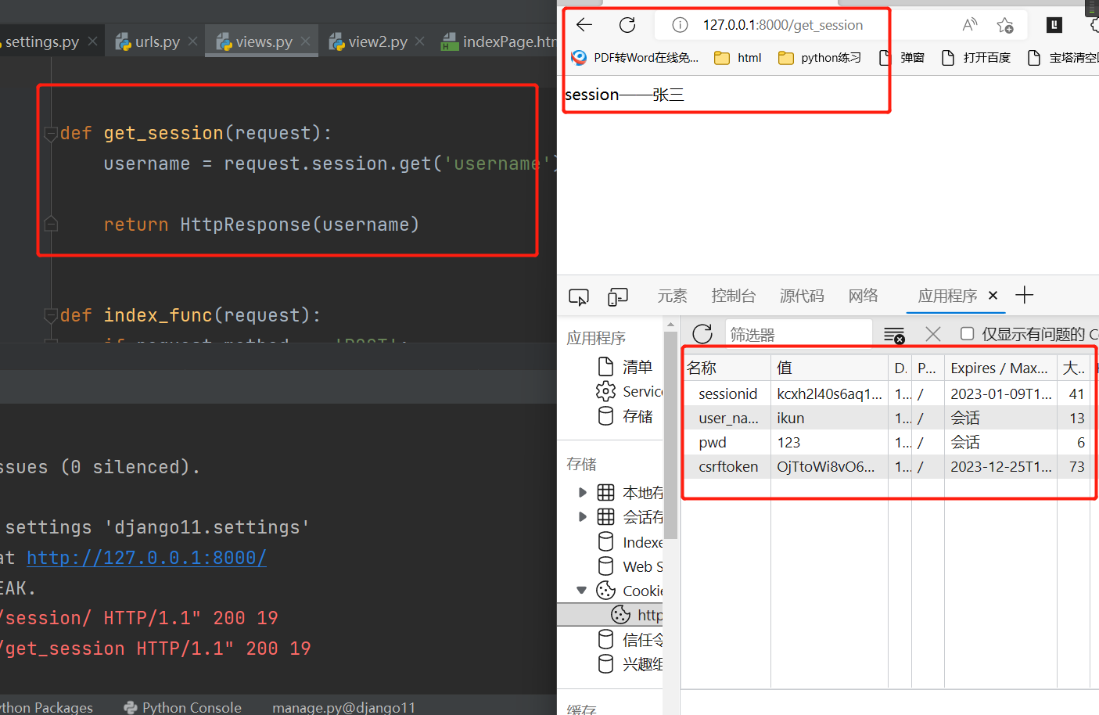The height and width of the screenshot is (715, 1099).
Task: Open the html bookmarks folder
Action: click(x=738, y=57)
